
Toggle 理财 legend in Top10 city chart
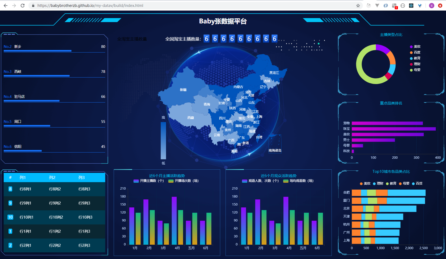[x=378, y=183]
